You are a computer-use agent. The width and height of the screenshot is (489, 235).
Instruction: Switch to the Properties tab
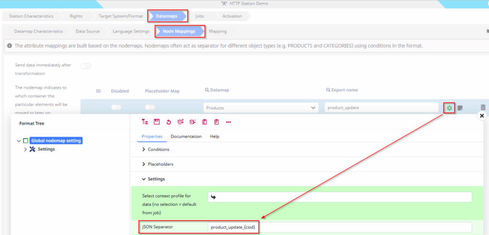pyautogui.click(x=152, y=137)
